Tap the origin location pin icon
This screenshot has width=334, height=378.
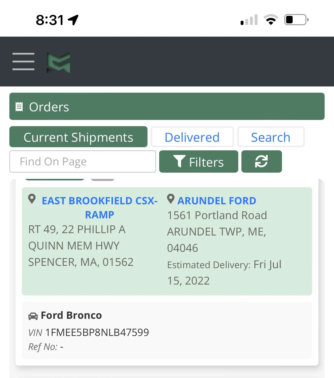[x=32, y=199]
